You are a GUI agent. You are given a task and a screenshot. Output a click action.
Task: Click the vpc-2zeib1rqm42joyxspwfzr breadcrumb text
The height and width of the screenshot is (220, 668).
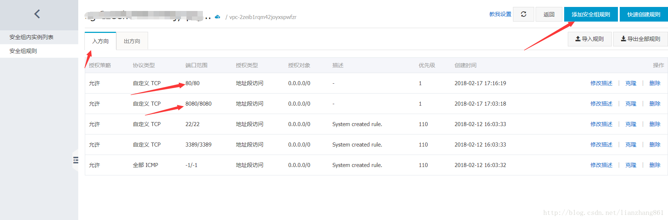pyautogui.click(x=263, y=17)
